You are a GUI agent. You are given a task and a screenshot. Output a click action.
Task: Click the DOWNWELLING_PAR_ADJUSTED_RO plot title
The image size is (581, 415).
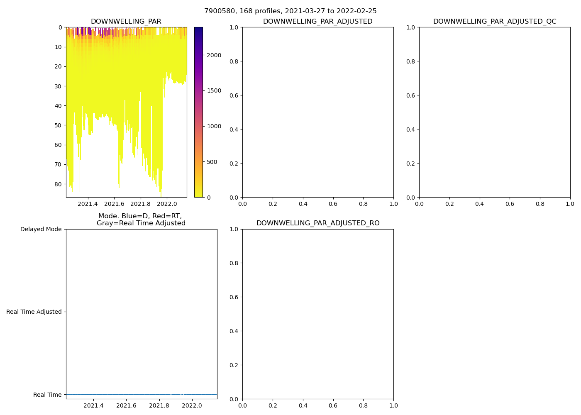[317, 223]
